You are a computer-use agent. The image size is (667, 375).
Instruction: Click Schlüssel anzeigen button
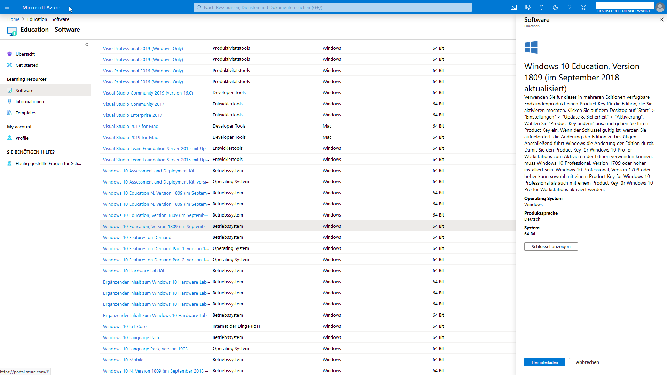coord(551,246)
